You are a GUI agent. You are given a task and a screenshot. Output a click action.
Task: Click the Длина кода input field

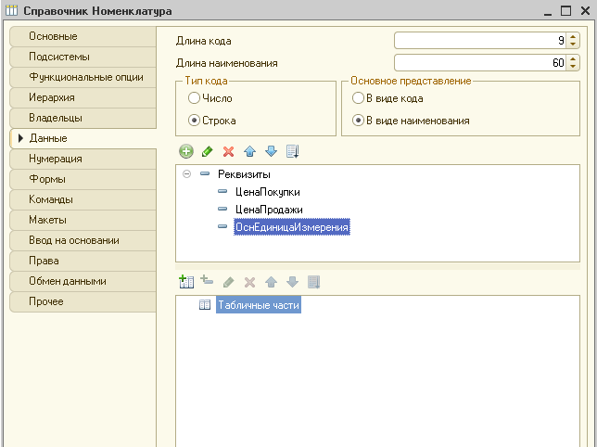point(480,41)
